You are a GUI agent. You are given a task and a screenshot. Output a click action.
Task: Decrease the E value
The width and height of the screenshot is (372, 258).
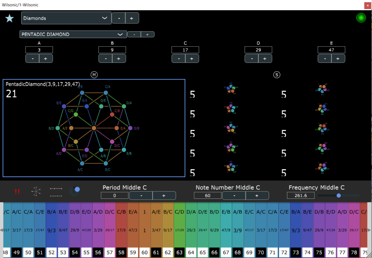[x=325, y=59]
